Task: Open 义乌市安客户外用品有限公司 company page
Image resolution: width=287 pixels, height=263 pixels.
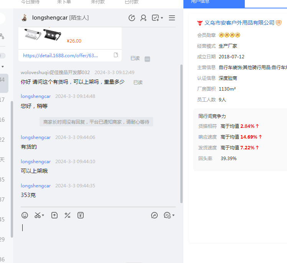Action: pyautogui.click(x=239, y=23)
